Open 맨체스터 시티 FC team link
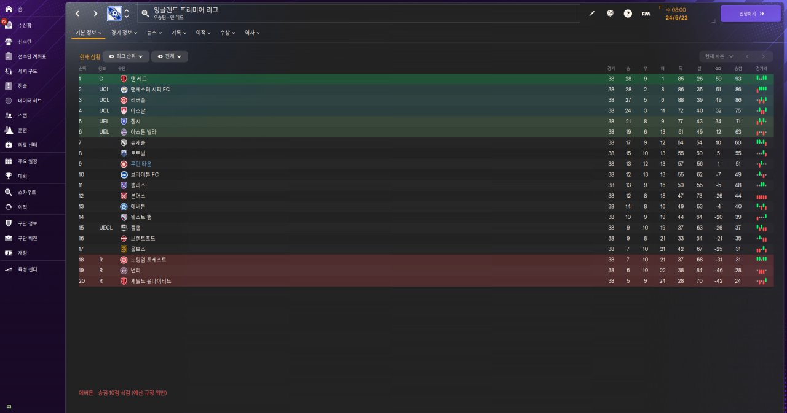Screen dimensions: 787x413 pyautogui.click(x=150, y=90)
